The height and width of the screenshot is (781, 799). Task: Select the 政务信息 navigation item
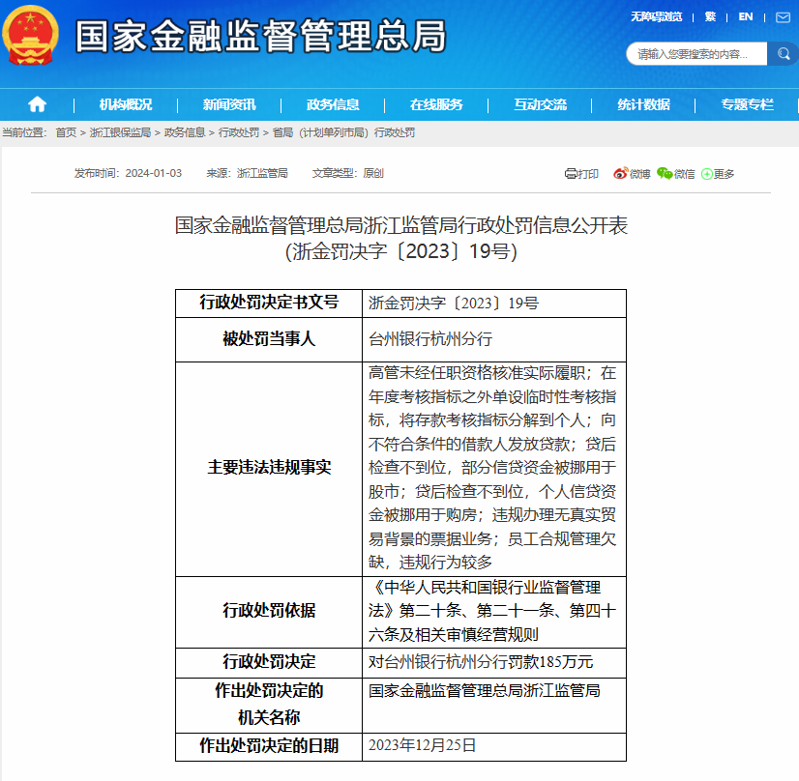(x=333, y=104)
